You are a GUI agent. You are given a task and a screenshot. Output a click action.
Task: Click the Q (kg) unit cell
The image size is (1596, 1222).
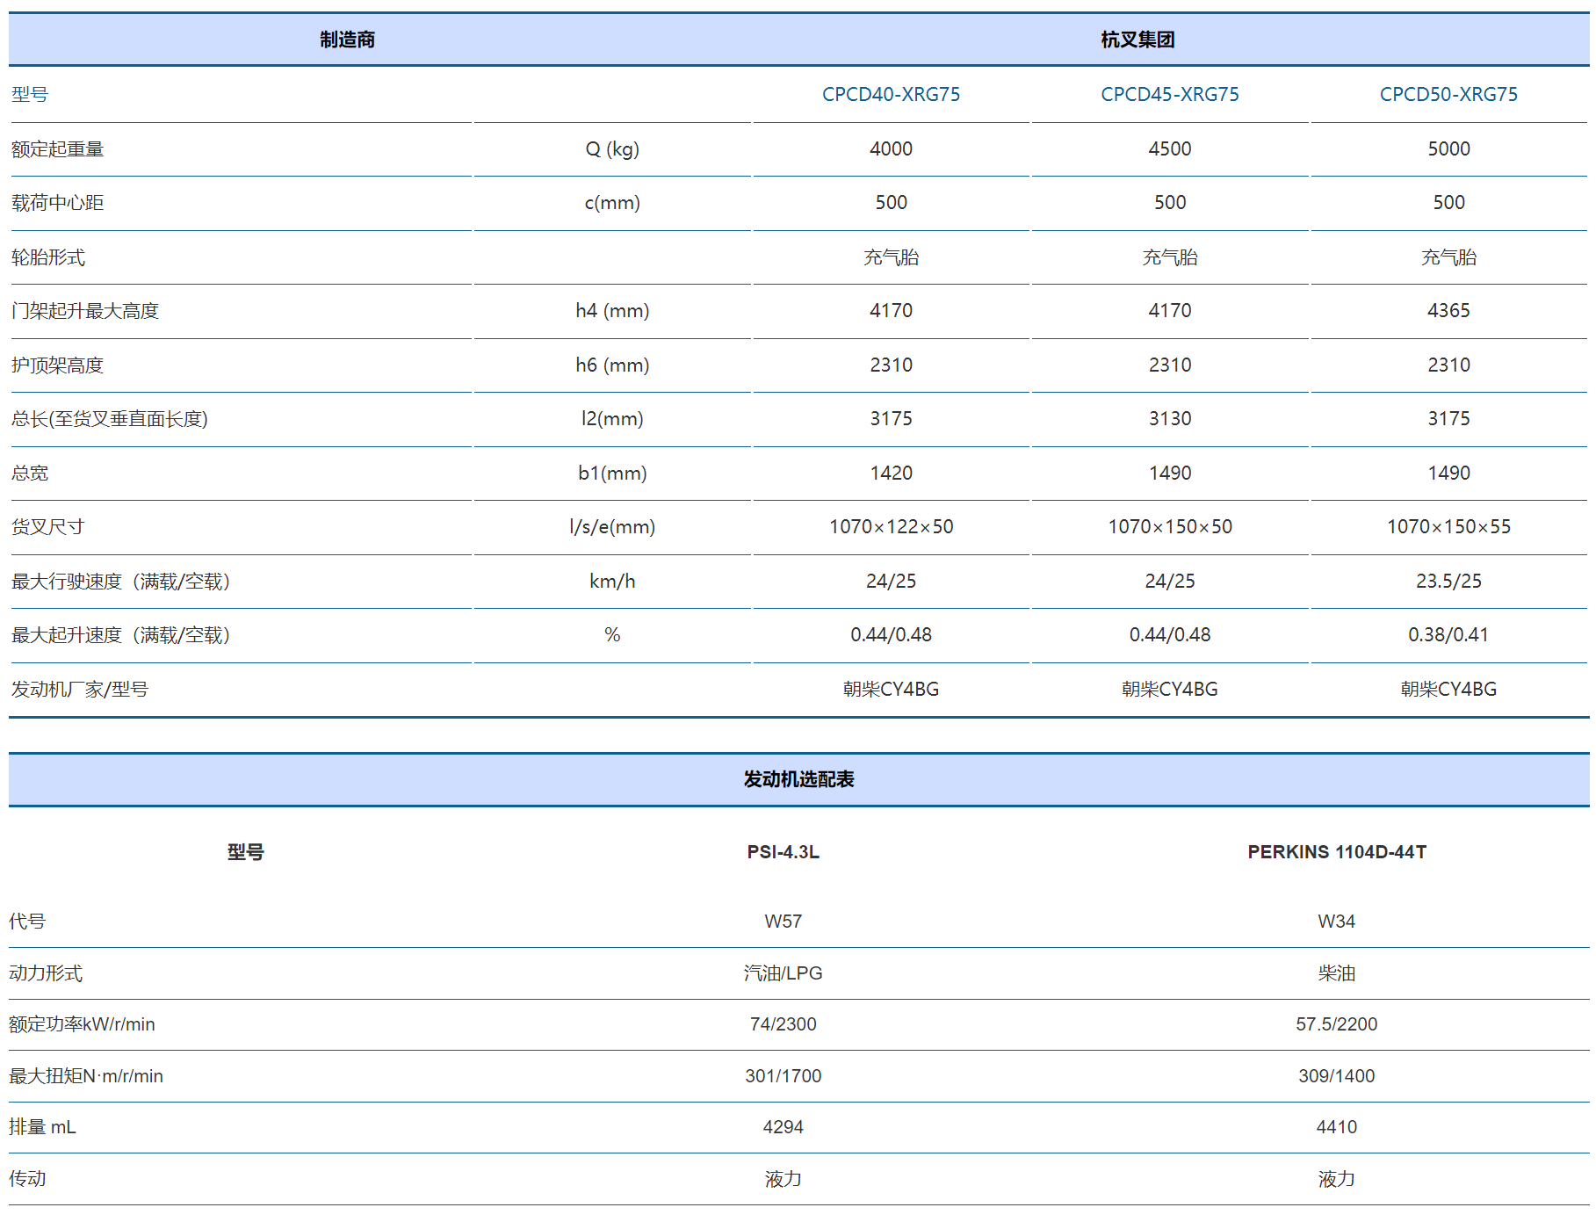(612, 149)
